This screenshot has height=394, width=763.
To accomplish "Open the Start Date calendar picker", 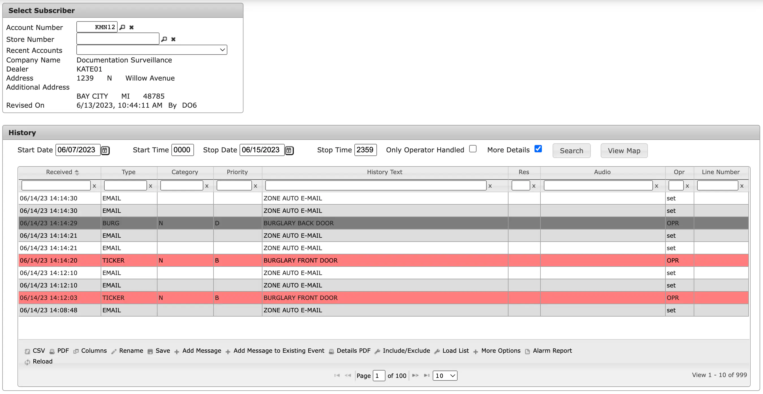I will [x=105, y=150].
